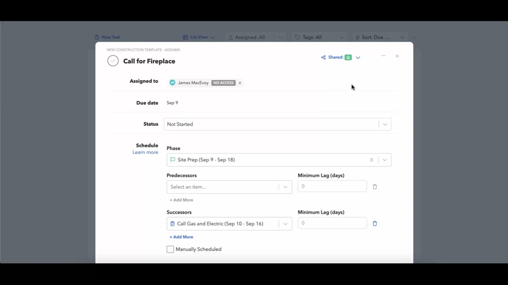Click James MacEvoy avatar icon
The image size is (508, 285).
[x=172, y=83]
